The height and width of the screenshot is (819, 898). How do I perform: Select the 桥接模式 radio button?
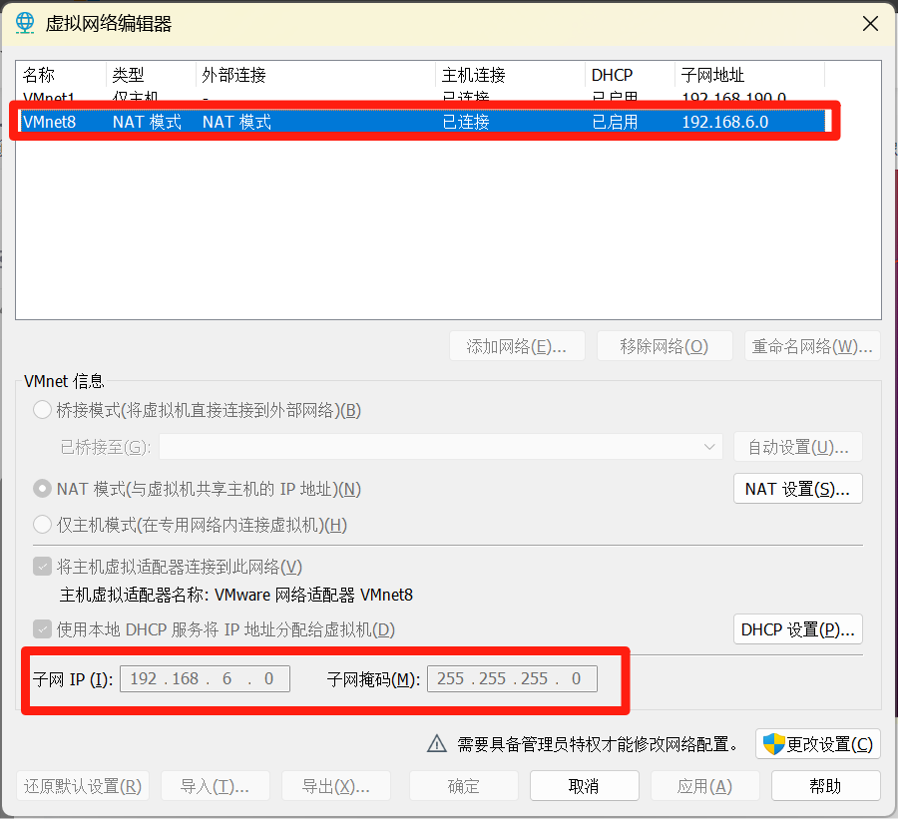[42, 410]
